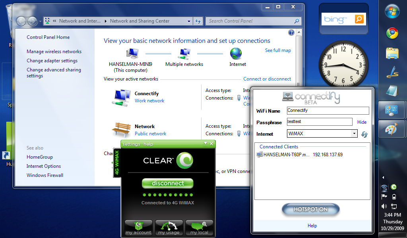Launch Google Chrome from taskbar
407x238 pixels.
[392, 33]
